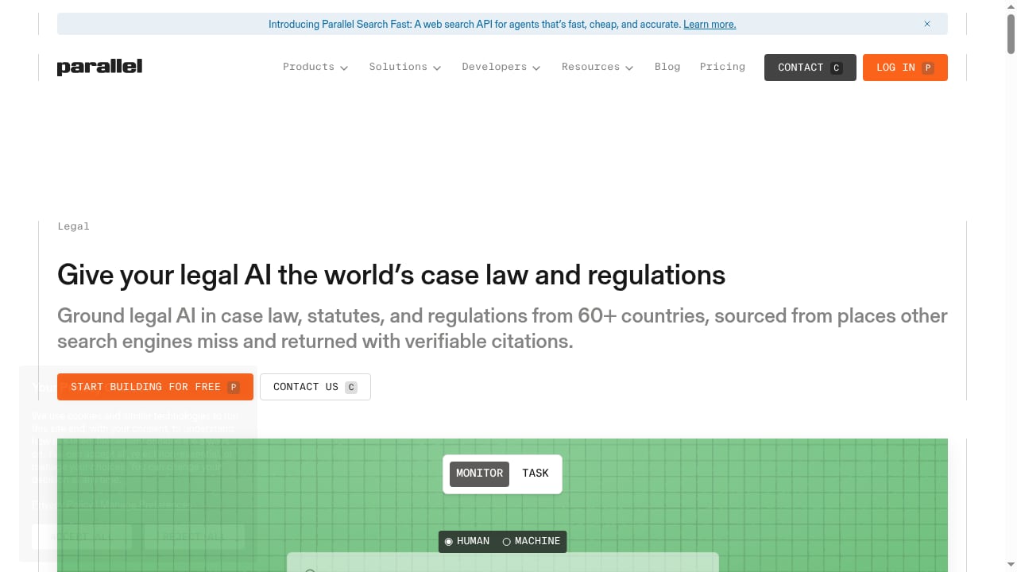Click the 'Introducing Parallel Search Fast' announcement text
This screenshot has height=572, width=1017.
pos(474,25)
